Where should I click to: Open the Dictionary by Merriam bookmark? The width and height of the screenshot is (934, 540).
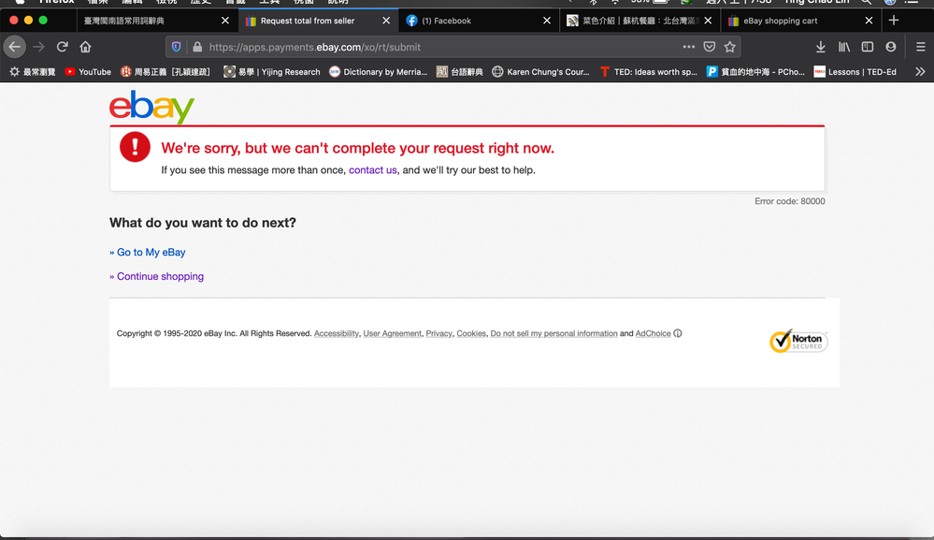click(x=379, y=72)
